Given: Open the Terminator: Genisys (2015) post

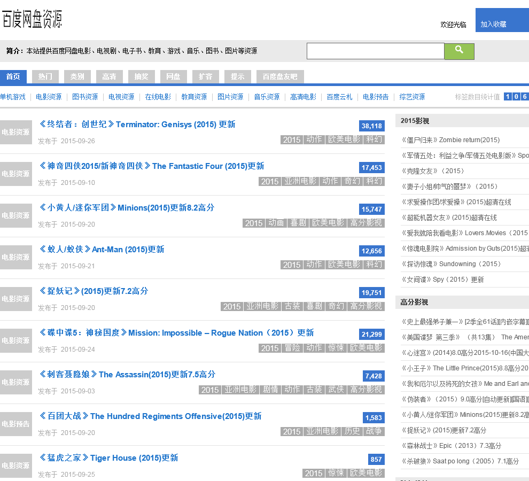Looking at the screenshot, I should [137, 124].
